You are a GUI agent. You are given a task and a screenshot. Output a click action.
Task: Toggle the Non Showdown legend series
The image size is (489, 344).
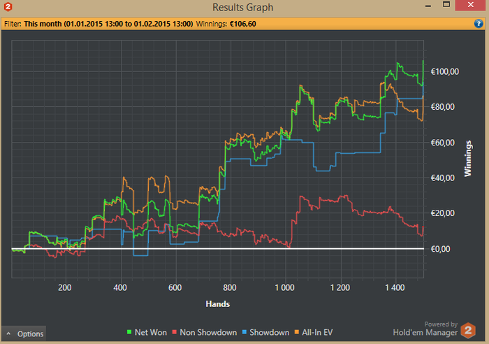tap(205, 332)
